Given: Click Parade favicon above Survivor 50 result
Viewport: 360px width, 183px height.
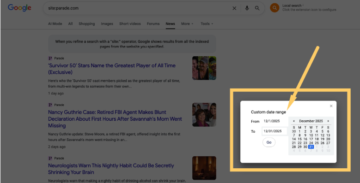Looking at the screenshot, I should click(x=50, y=58).
